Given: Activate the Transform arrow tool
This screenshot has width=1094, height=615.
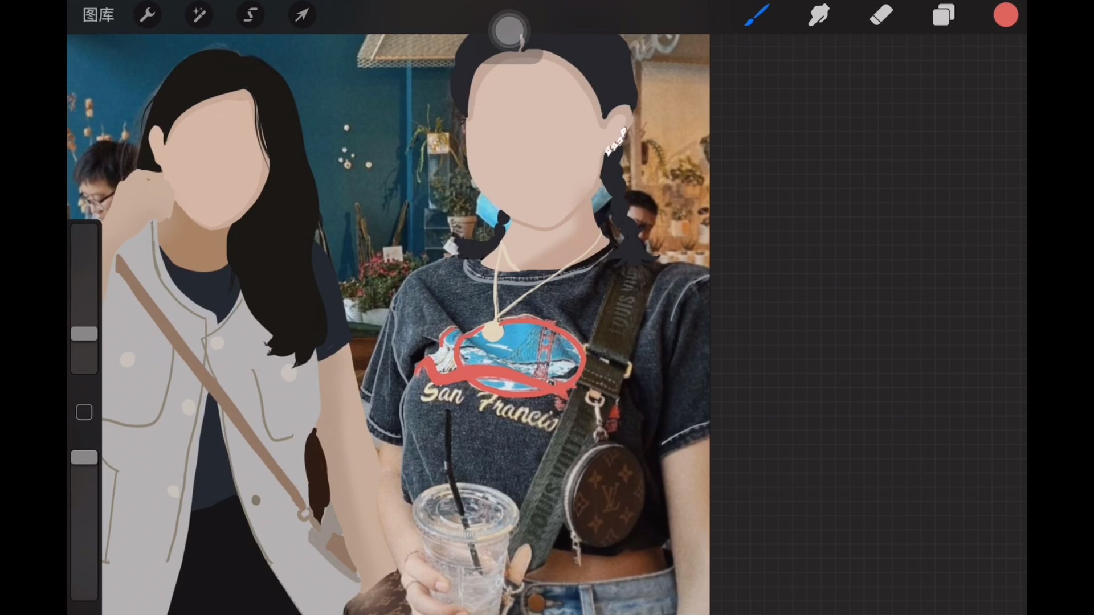Looking at the screenshot, I should click(x=301, y=15).
